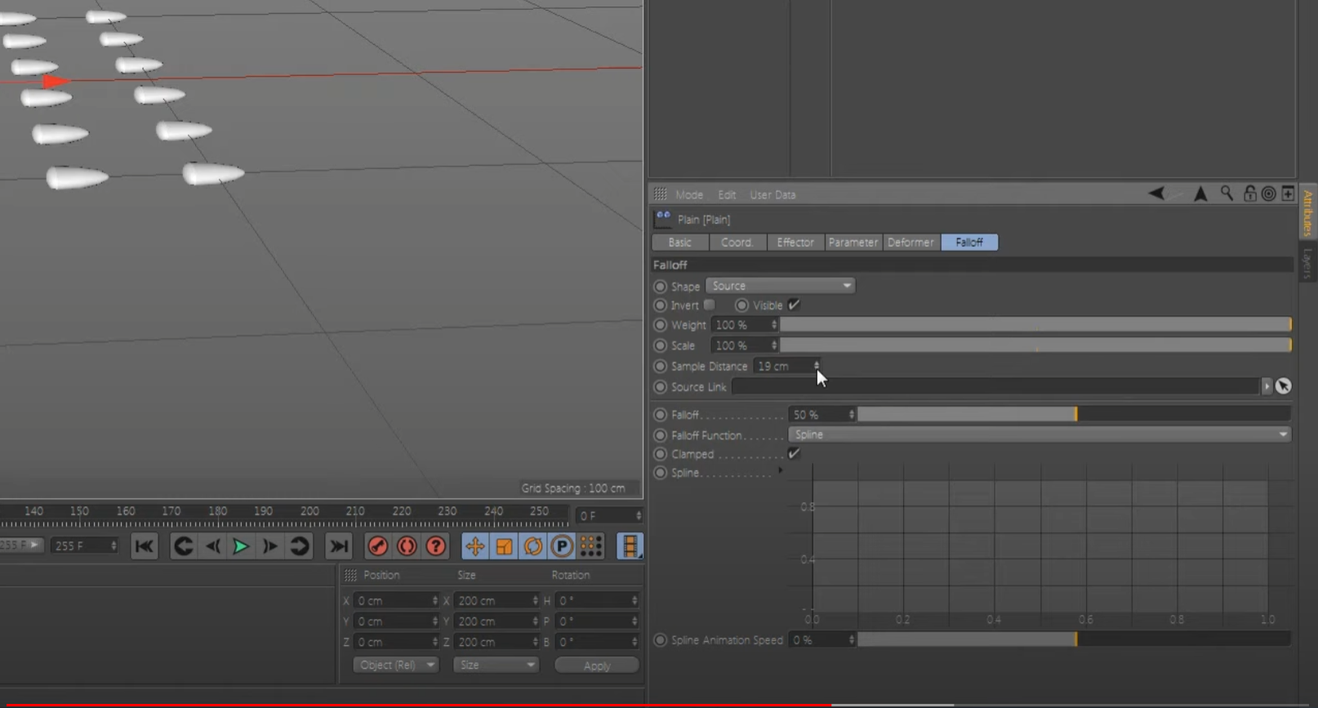
Task: Step back one frame
Action: [213, 546]
